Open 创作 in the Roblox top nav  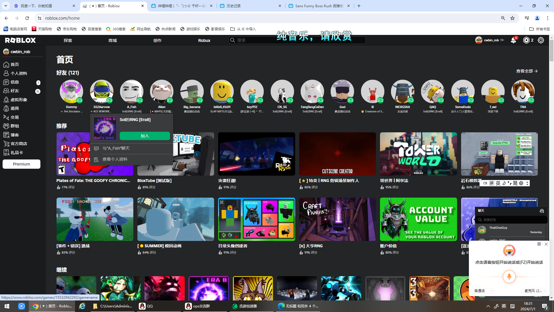pos(158,40)
